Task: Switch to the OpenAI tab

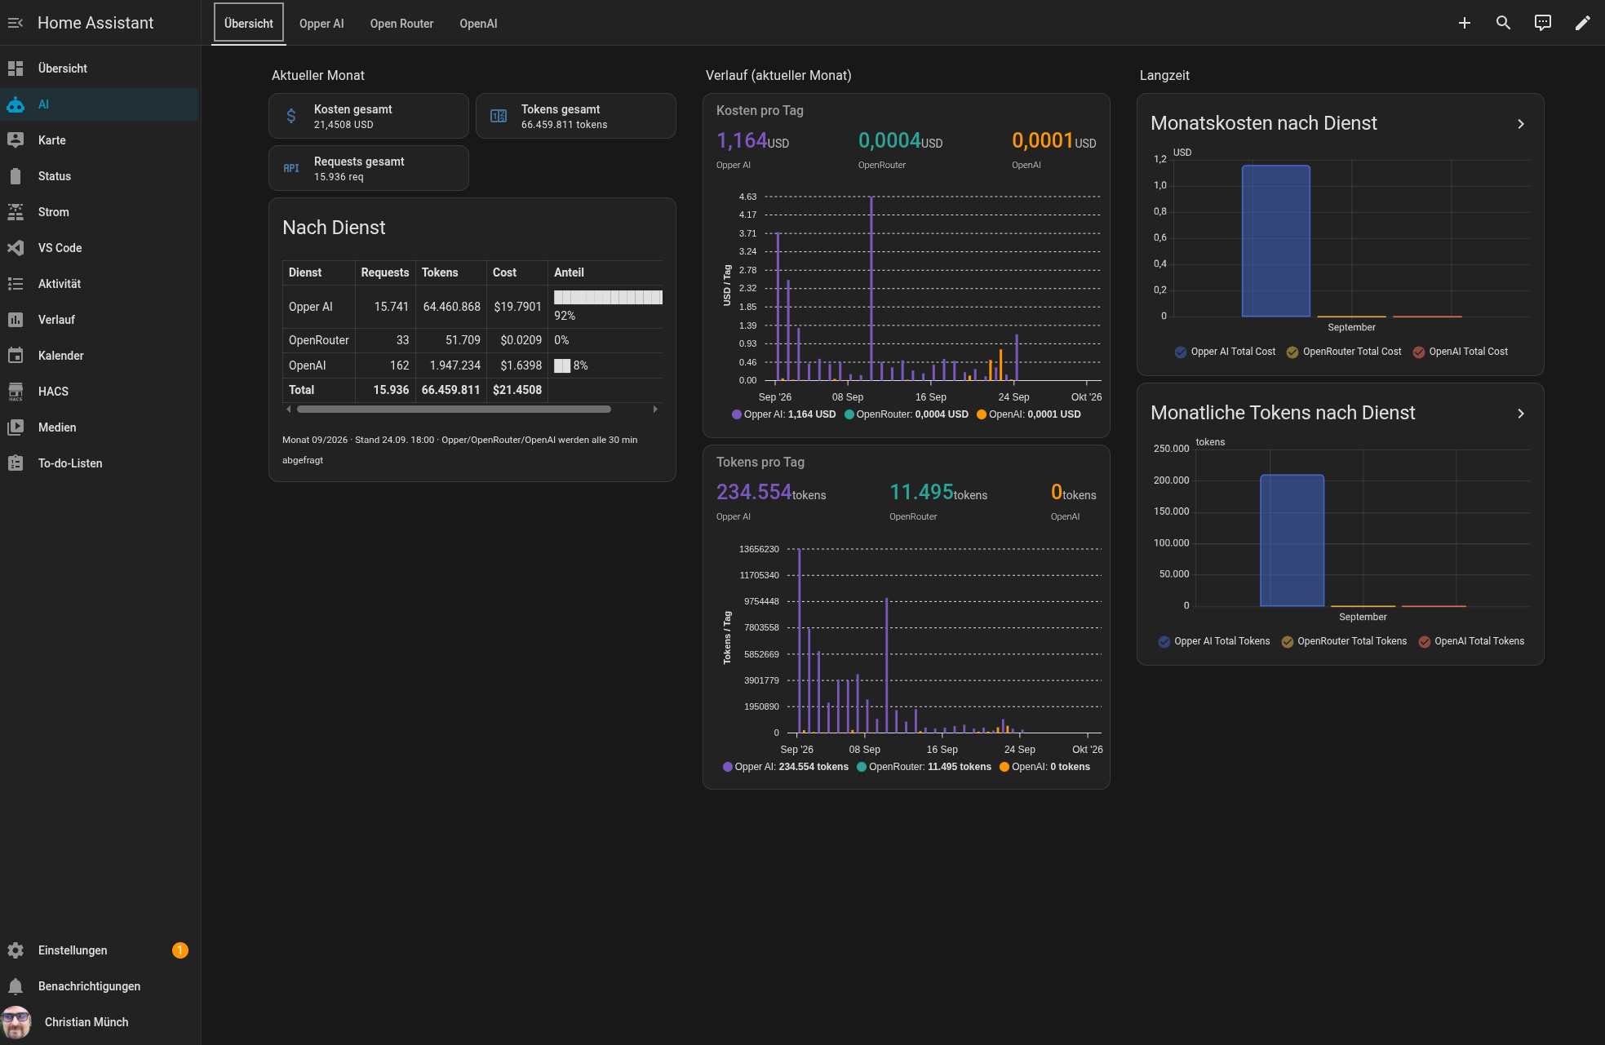Action: click(478, 24)
